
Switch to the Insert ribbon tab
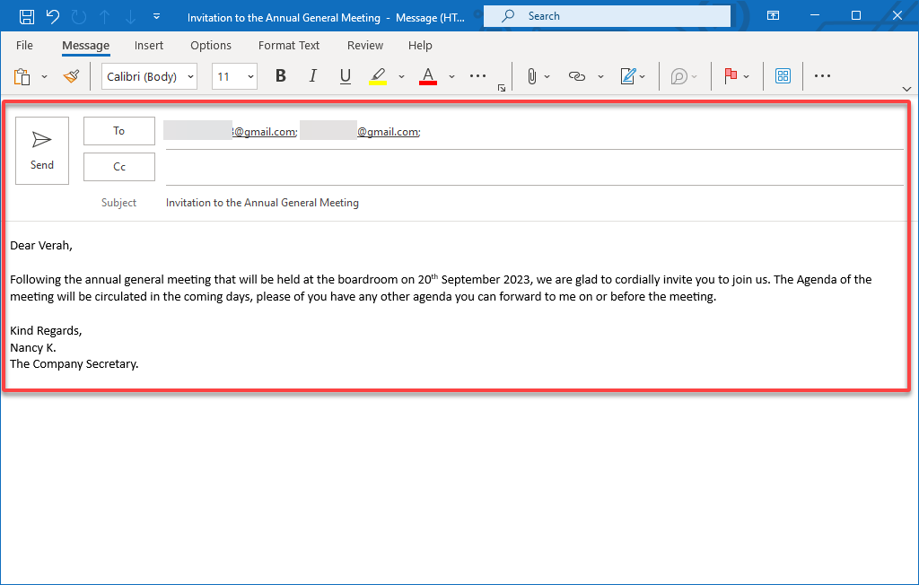coord(149,45)
